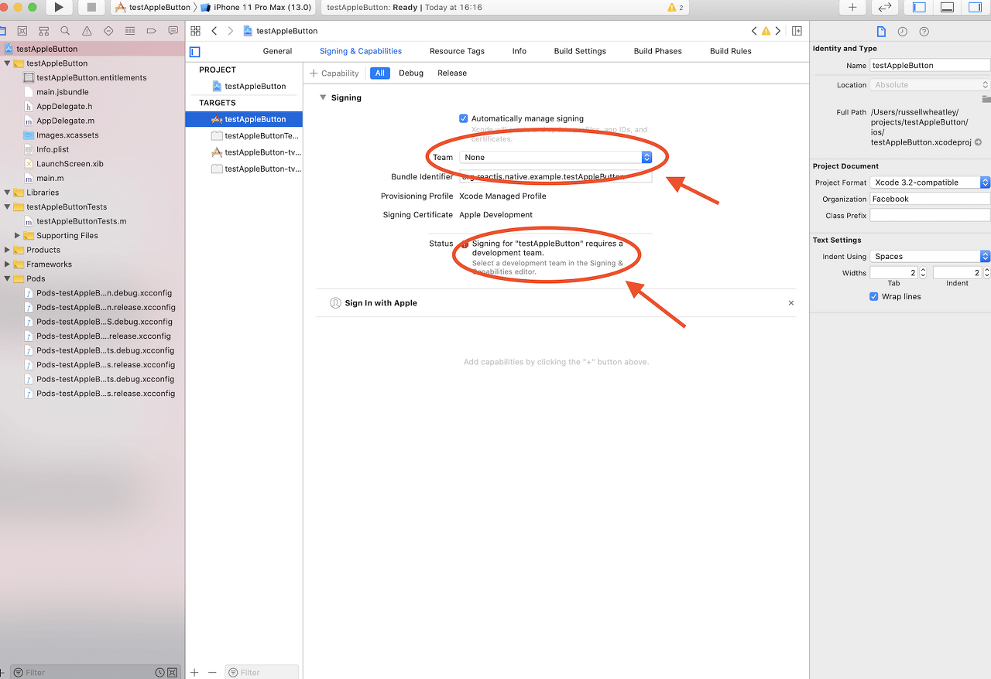
Task: Remove the Sign In with Apple capability
Action: pyautogui.click(x=790, y=303)
